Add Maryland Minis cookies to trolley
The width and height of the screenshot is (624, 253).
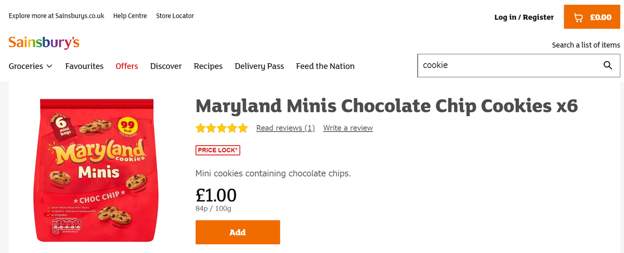point(238,232)
